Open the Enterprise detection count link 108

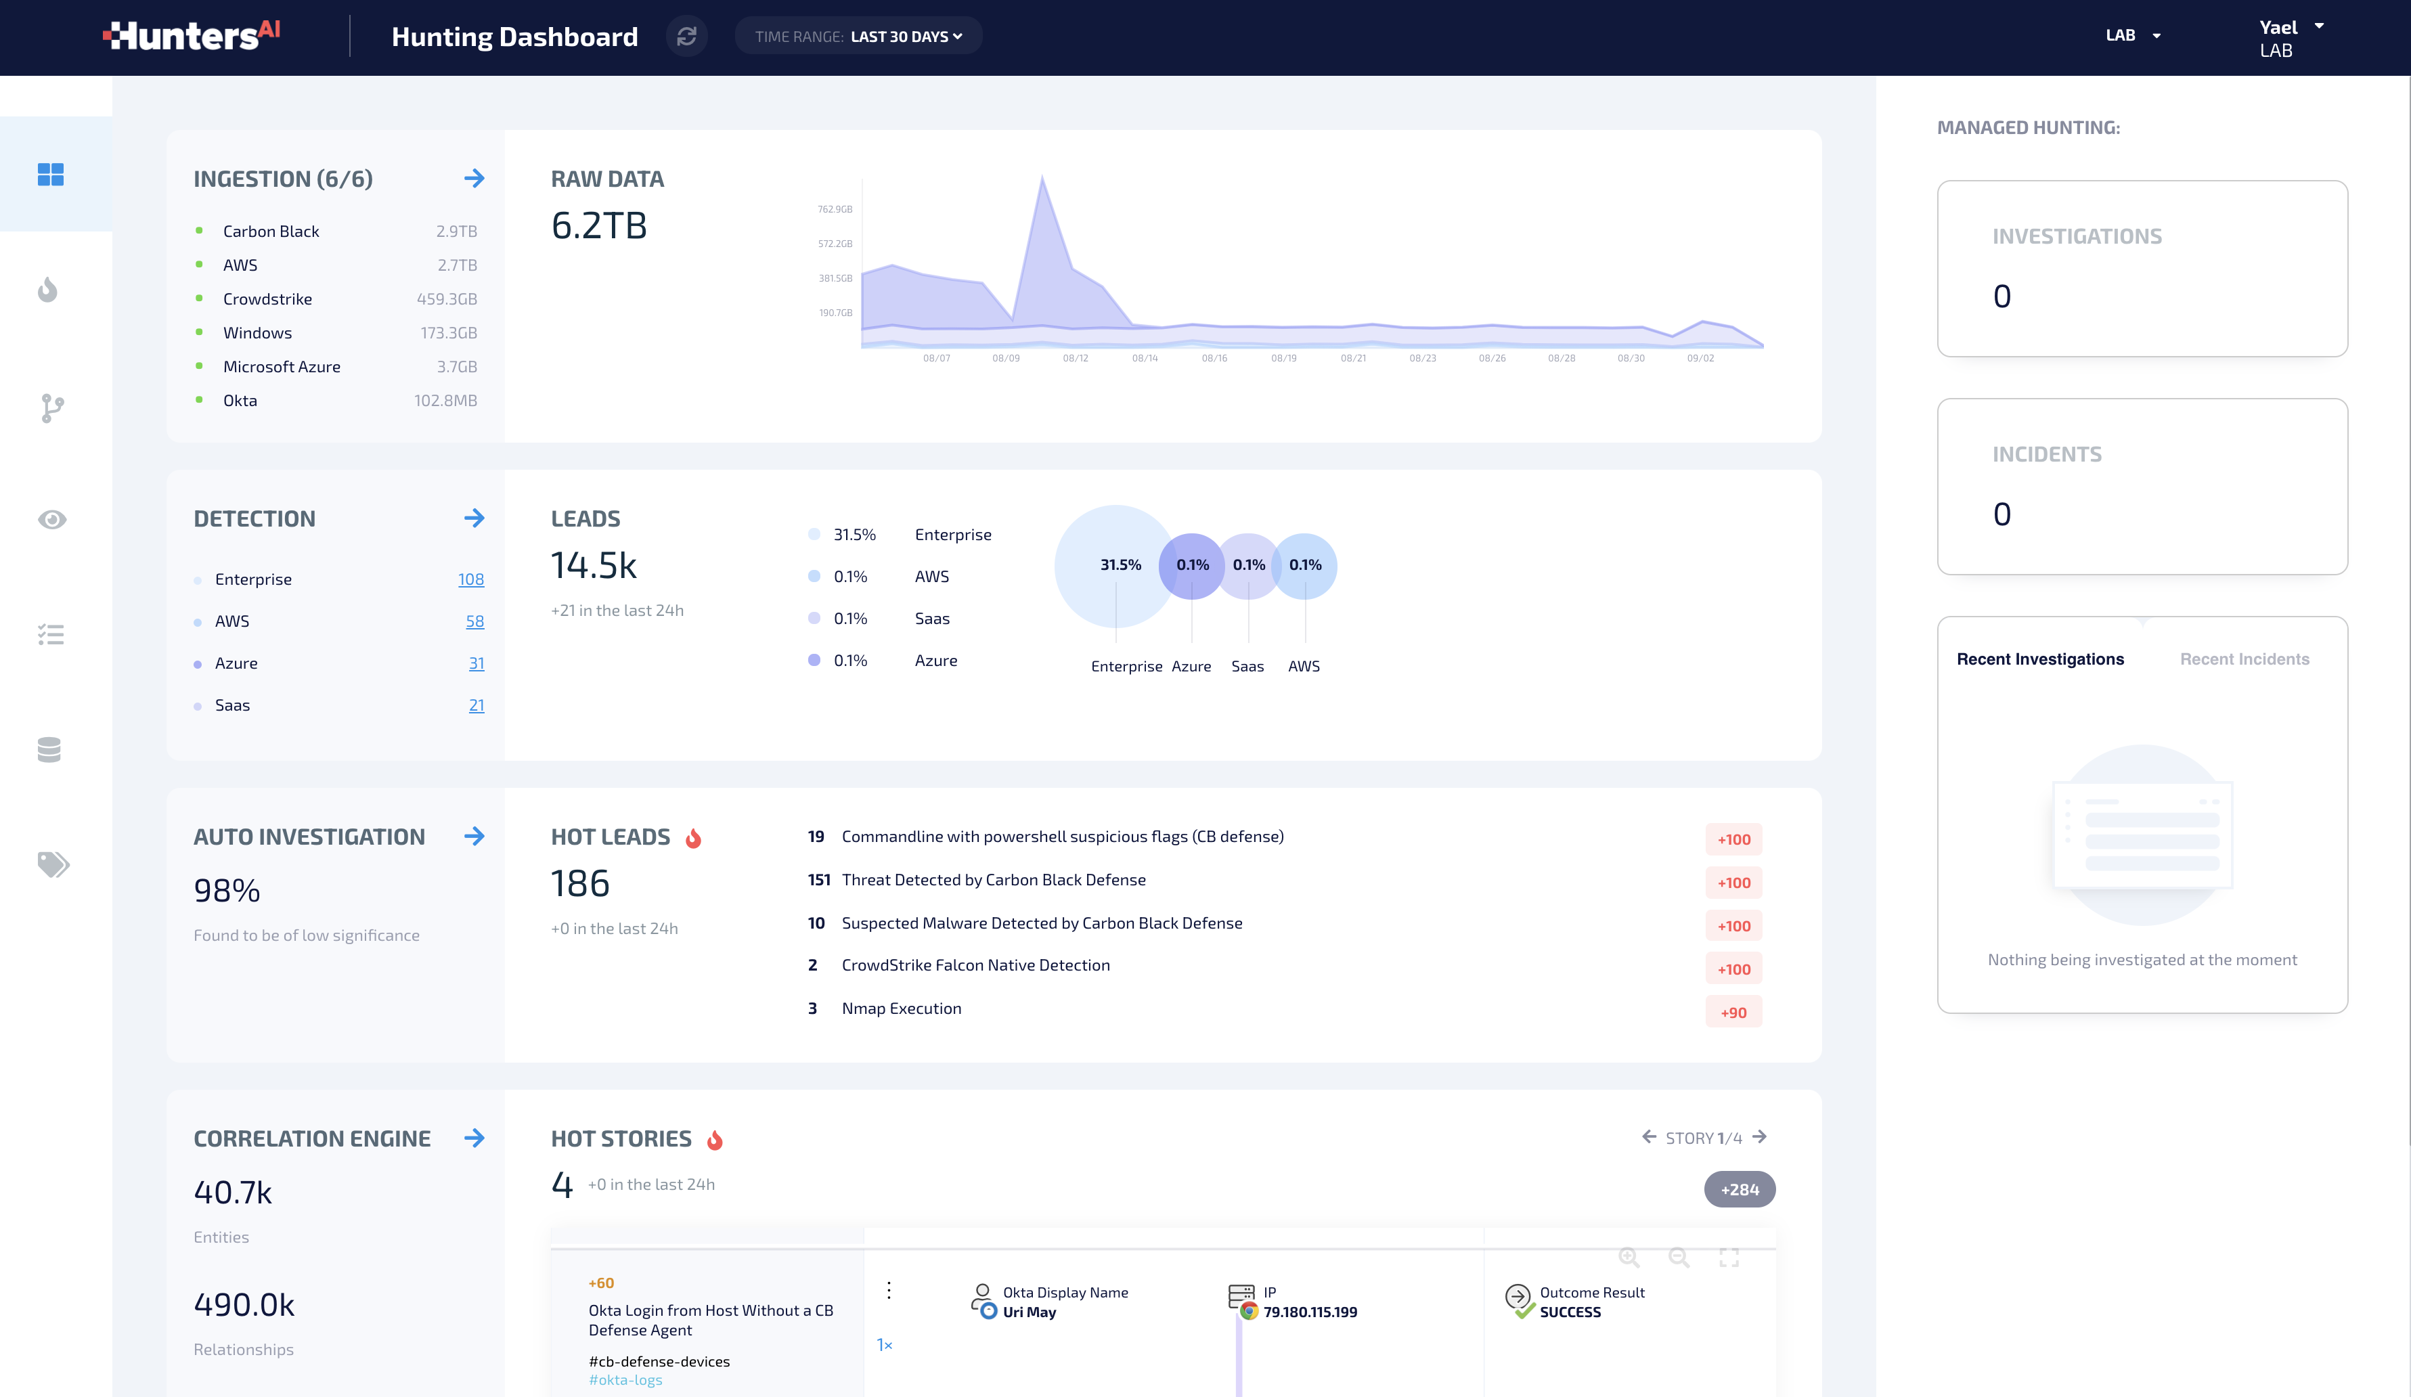pyautogui.click(x=470, y=579)
